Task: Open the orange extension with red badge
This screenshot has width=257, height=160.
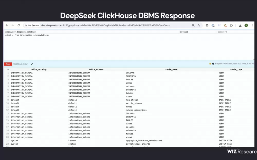Action: click(225, 25)
